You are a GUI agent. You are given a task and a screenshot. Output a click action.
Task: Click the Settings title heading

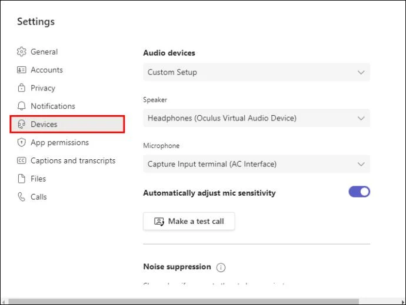(x=36, y=22)
